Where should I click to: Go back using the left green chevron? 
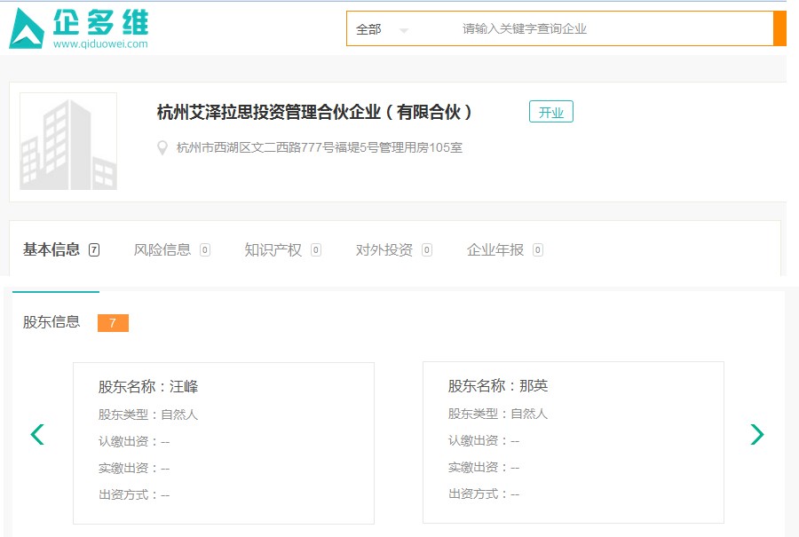(x=37, y=435)
